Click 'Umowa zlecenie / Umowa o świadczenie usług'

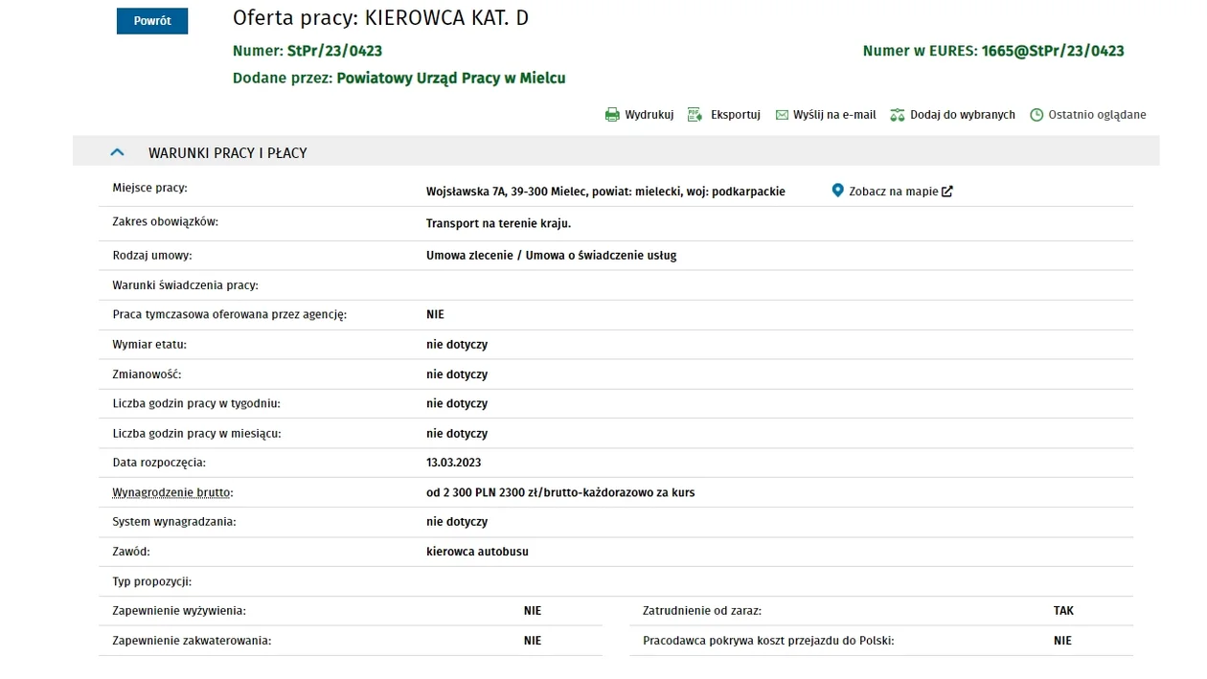[551, 256]
